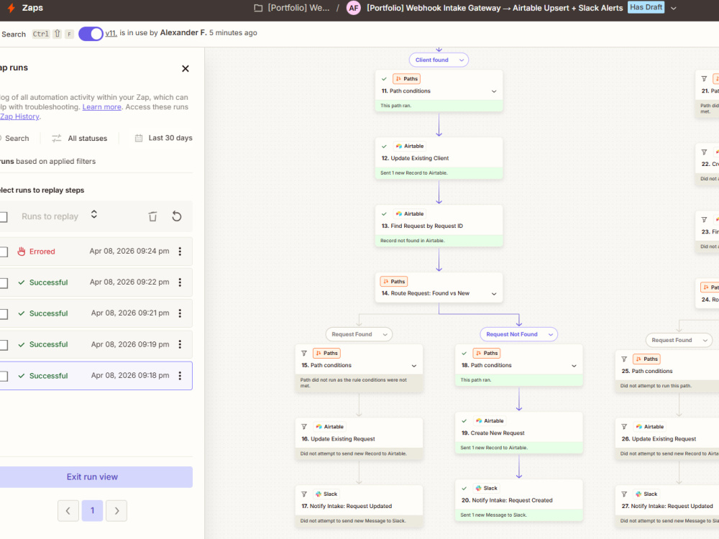The image size is (719, 539).
Task: Open three-dot menu for 09:22 pm run
Action: pos(180,282)
